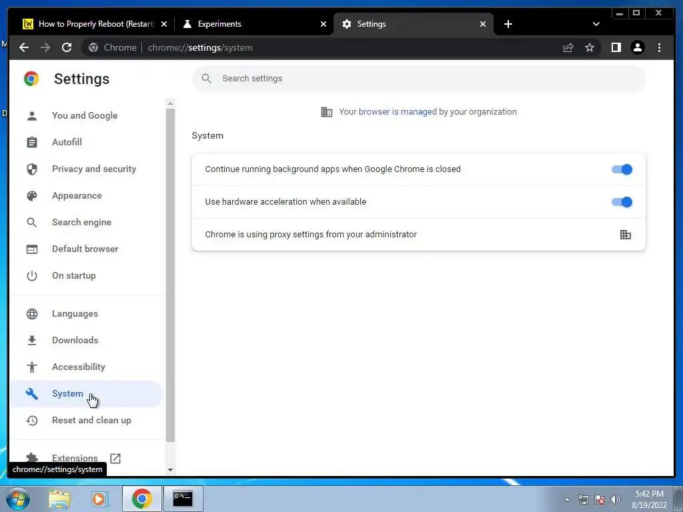Reload the Settings page

click(x=67, y=47)
